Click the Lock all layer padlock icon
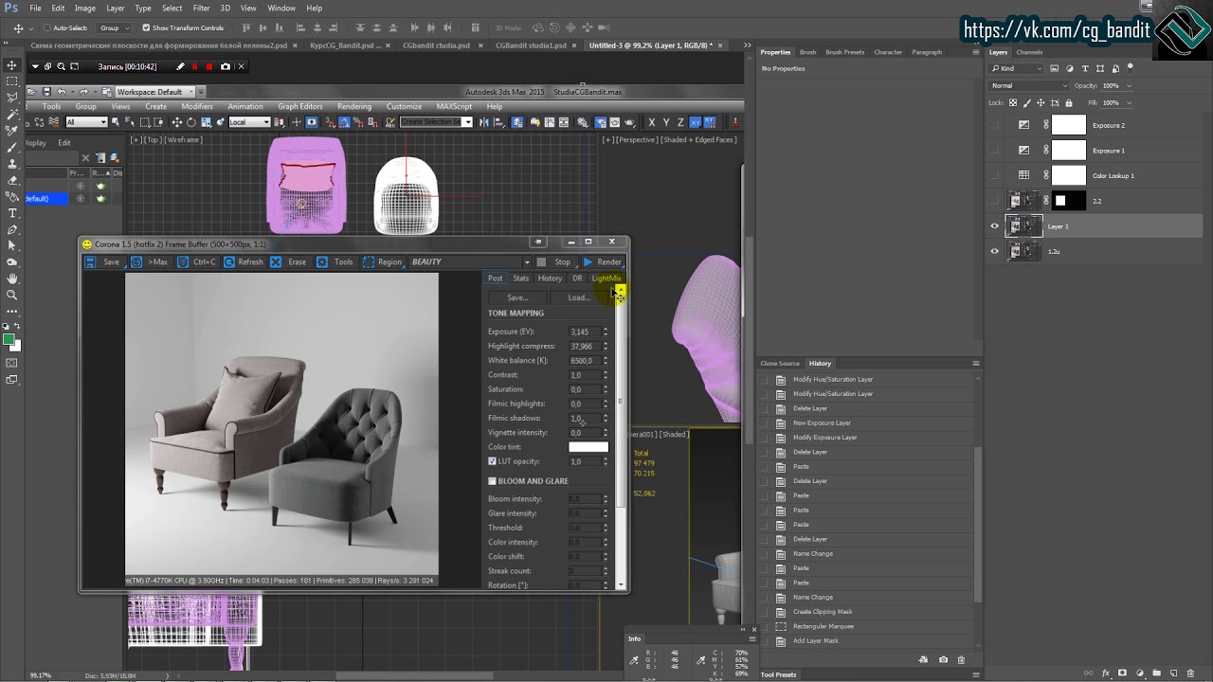 click(x=1070, y=102)
